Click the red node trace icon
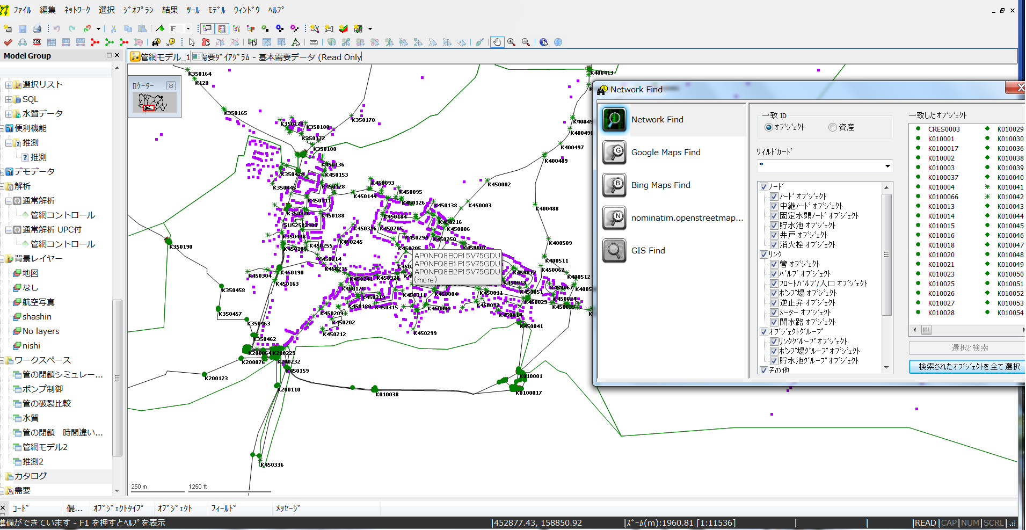Screen dimensions: 1026x530 coord(95,42)
